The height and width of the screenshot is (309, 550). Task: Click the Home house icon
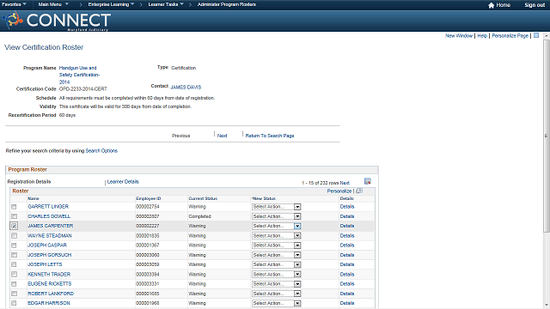[x=491, y=5]
